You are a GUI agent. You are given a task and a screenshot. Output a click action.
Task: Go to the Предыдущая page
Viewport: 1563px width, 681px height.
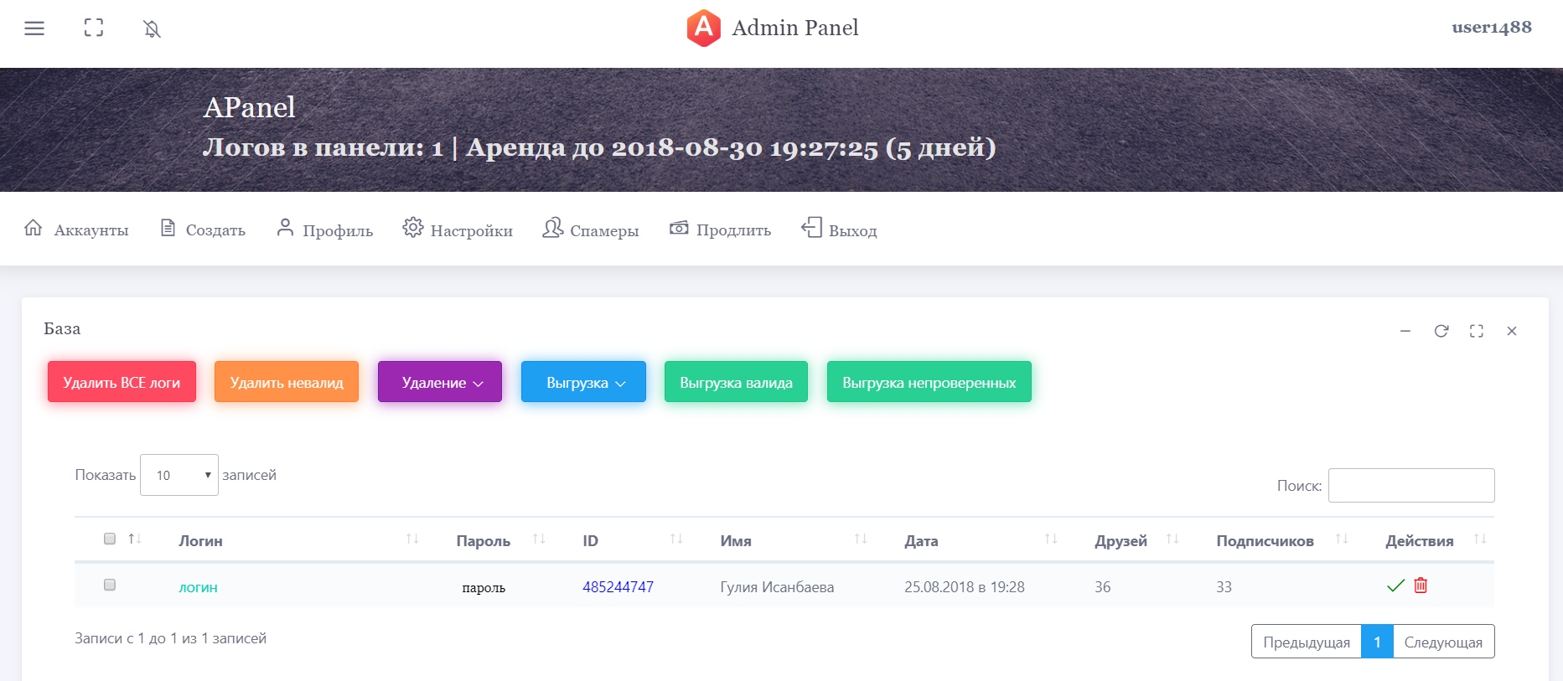pos(1307,642)
